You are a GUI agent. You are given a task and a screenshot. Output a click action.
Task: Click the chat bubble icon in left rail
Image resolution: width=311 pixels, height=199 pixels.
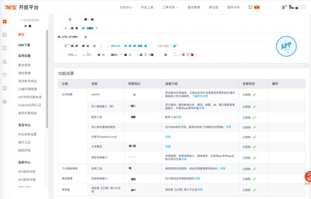[5, 88]
